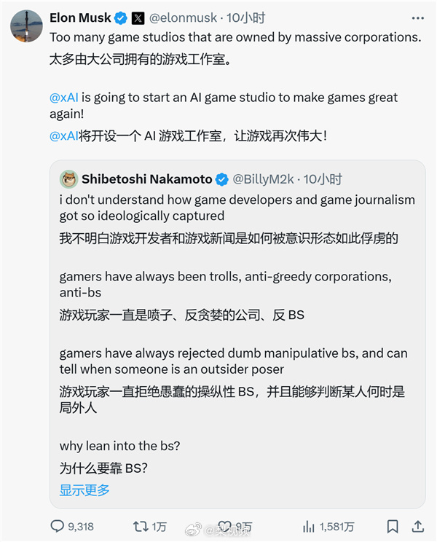This screenshot has width=437, height=542.
Task: Click the Shibetoshi Nakamoto display name
Action: (147, 179)
